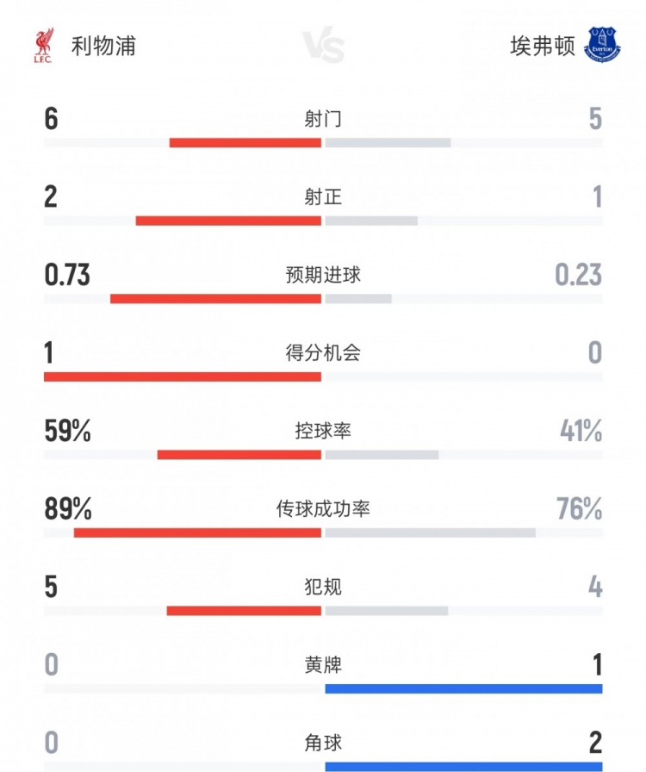Screen dimensions: 646x772
Task: Tap Liverpool's 0.73 expected goals value
Action: (67, 275)
